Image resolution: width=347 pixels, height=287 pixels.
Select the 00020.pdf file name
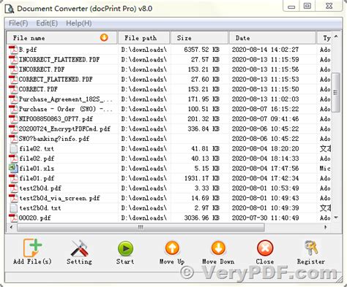pos(35,218)
